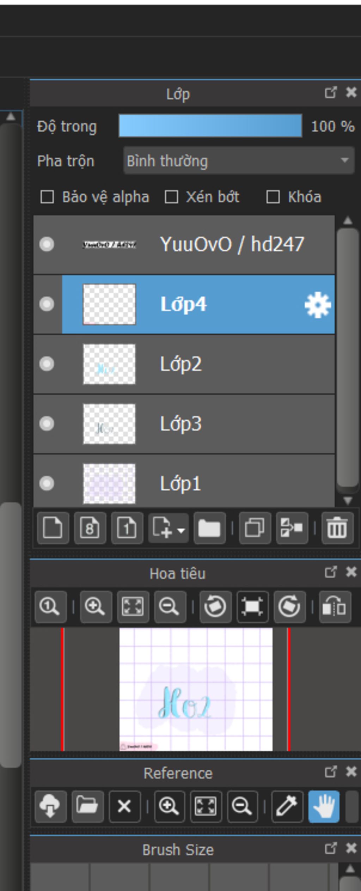Viewport: 361px width, 891px height.
Task: Open the Pha trộn blend mode dropdown
Action: tap(239, 161)
